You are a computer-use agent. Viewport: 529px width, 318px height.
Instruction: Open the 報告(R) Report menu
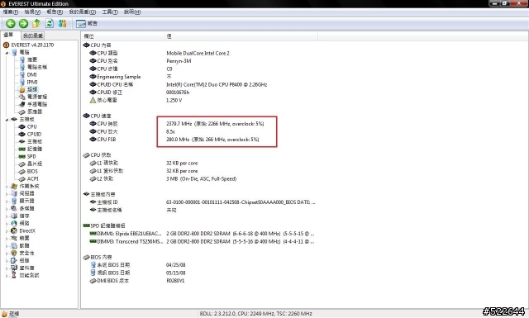coord(55,12)
